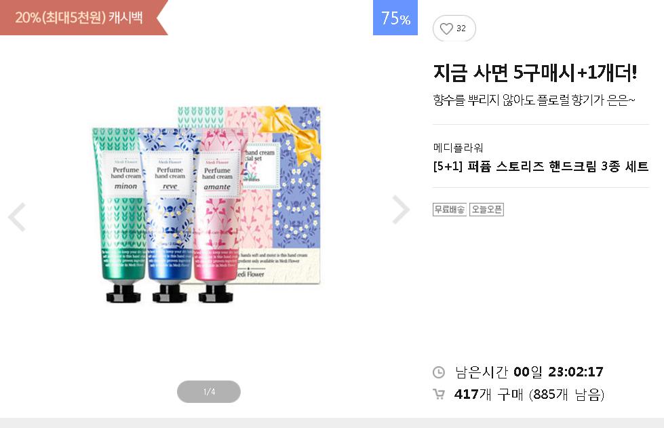Advance to the next product image

401,210
